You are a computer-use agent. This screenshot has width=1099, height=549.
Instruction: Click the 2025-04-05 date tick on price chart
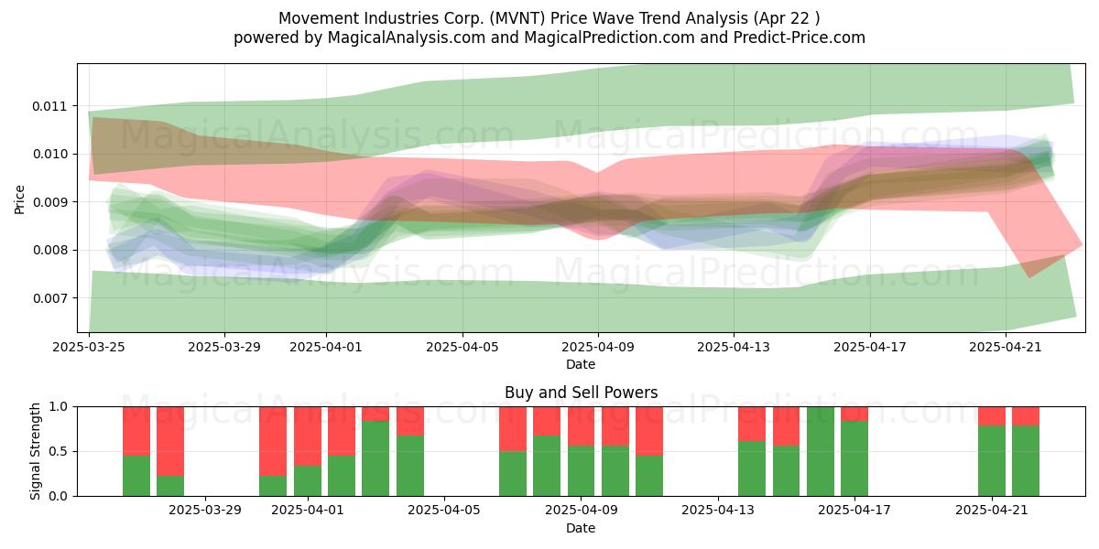point(462,347)
